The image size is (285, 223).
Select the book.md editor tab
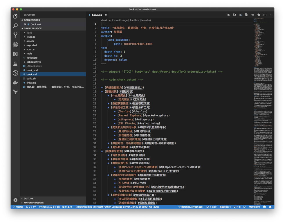(x=97, y=15)
